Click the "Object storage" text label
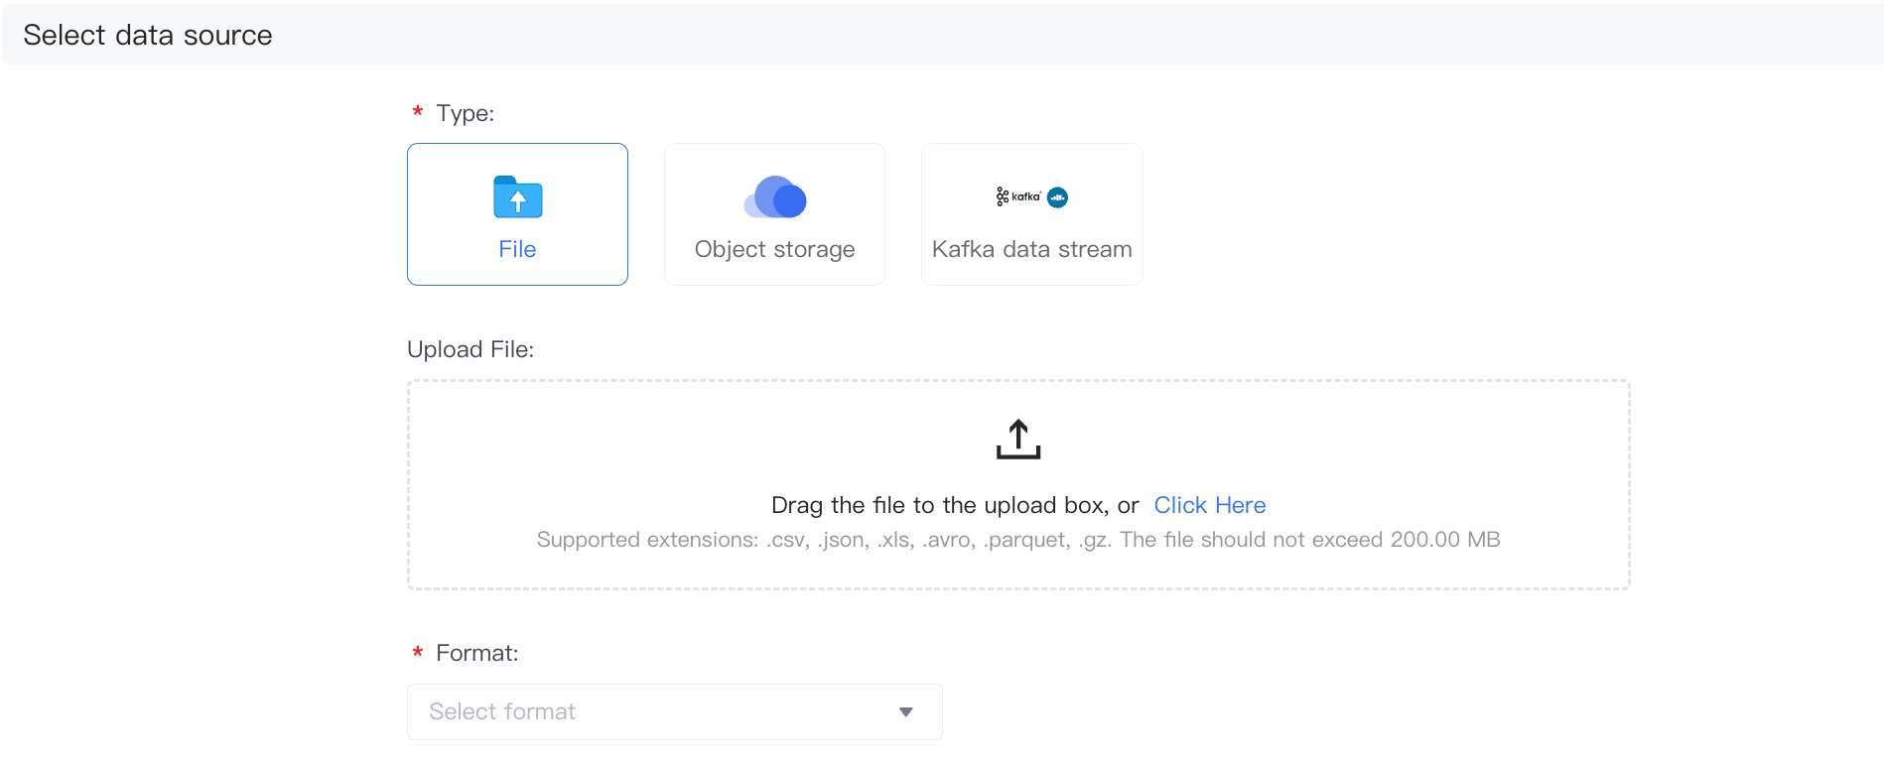1884x764 pixels. pos(774,249)
